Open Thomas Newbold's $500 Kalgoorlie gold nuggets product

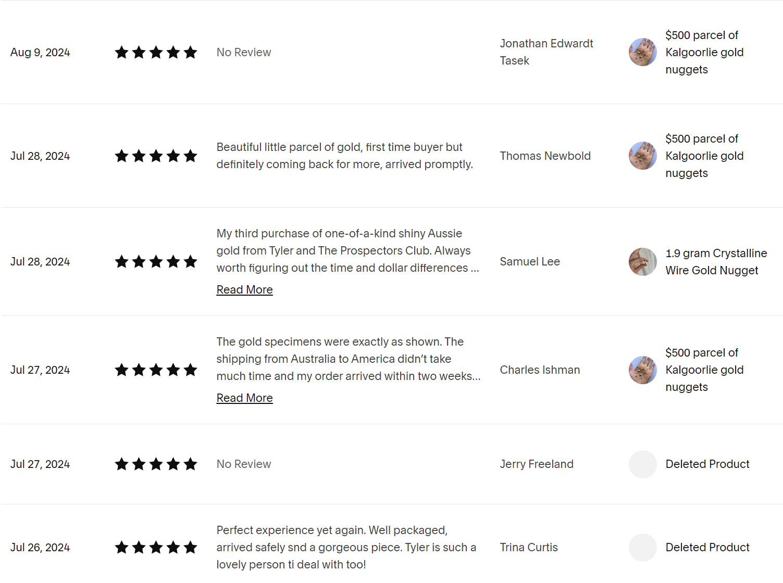click(704, 156)
